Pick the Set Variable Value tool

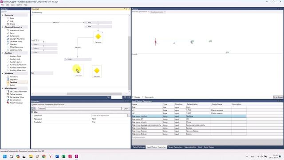17,97
